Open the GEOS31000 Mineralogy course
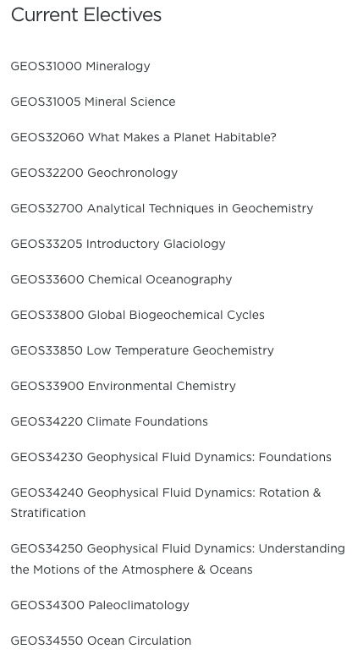The width and height of the screenshot is (352, 660). point(80,67)
